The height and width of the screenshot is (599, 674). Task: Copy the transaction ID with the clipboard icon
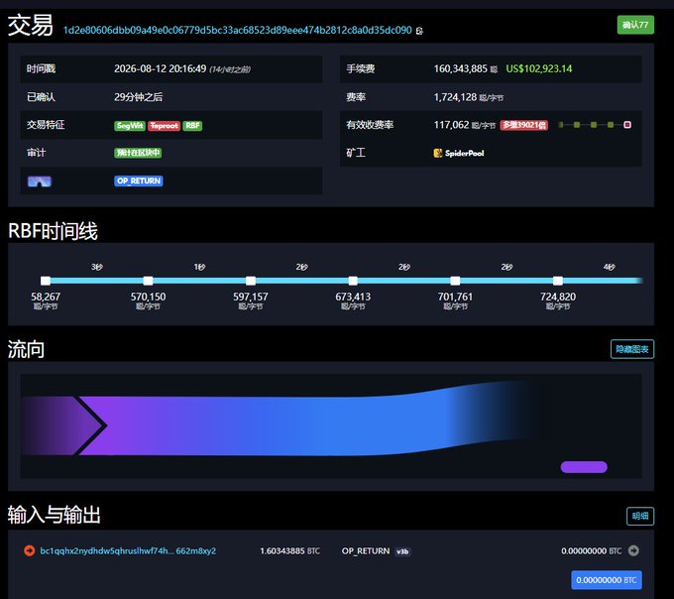[419, 31]
